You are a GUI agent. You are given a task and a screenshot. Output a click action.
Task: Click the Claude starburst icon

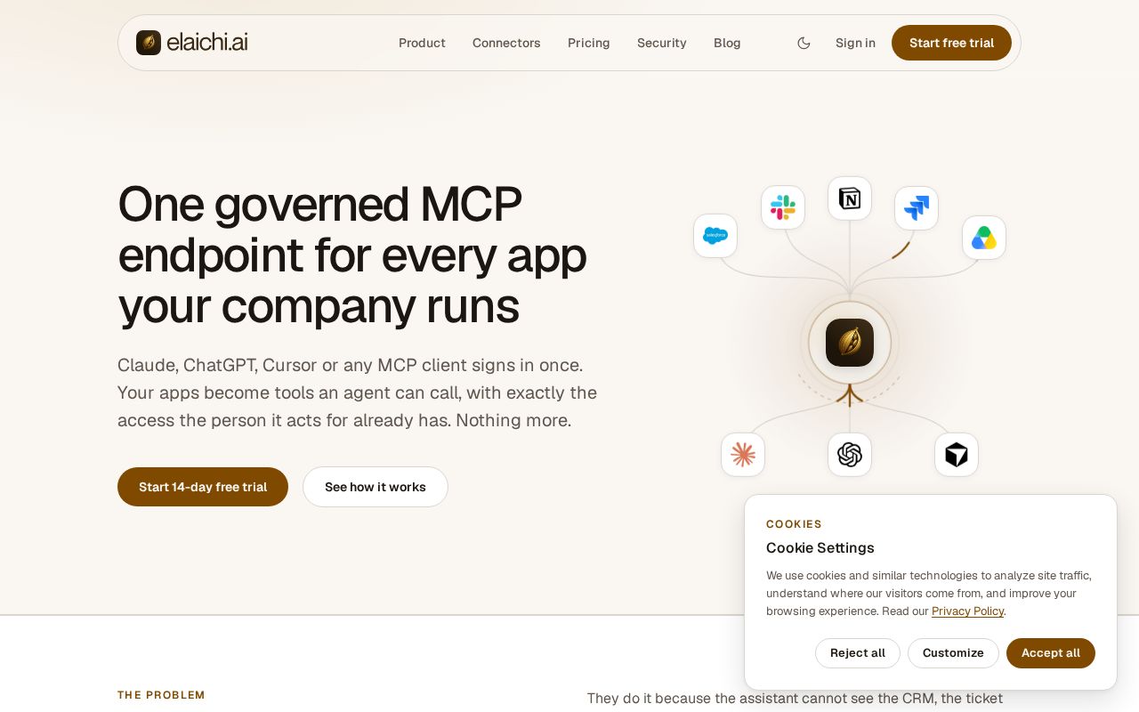pyautogui.click(x=743, y=455)
